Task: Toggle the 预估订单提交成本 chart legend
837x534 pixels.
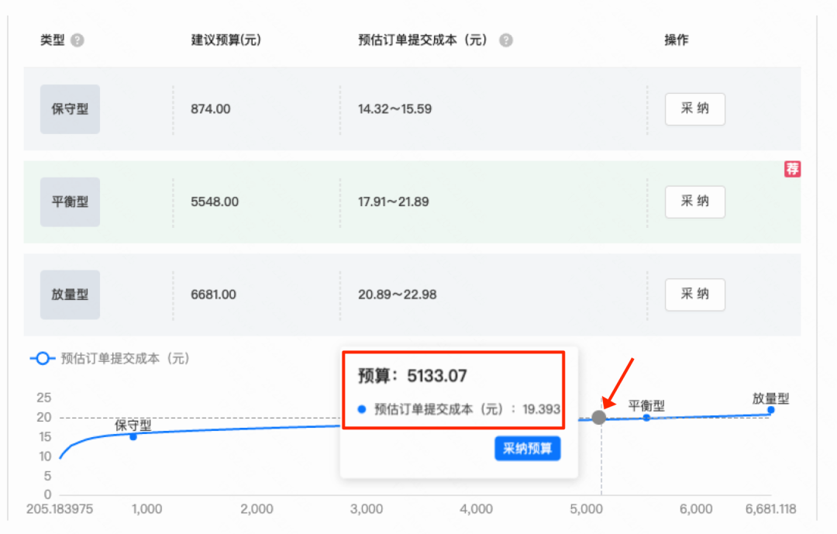Action: tap(109, 358)
